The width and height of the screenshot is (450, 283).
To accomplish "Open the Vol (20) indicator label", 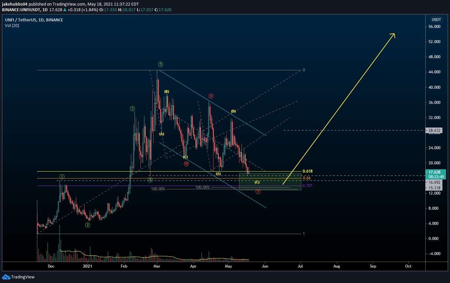I will pyautogui.click(x=12, y=26).
